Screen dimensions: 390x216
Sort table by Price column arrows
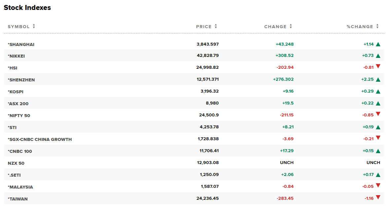(216, 26)
